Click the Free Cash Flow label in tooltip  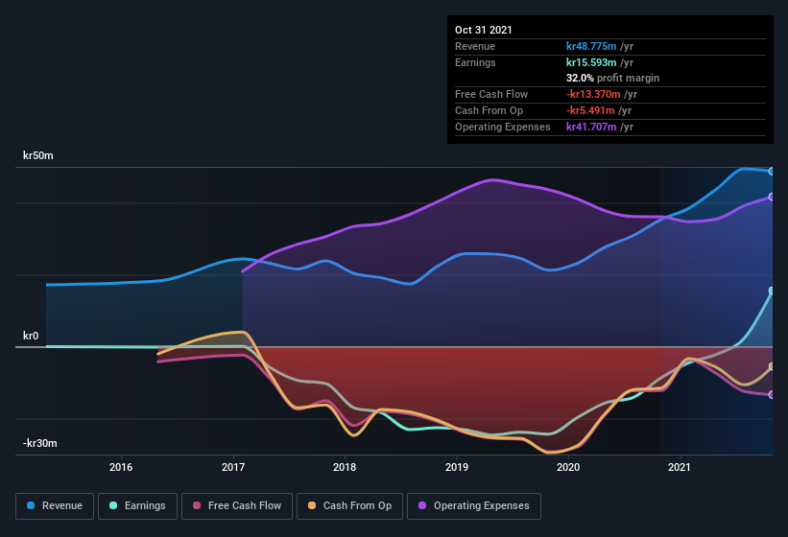(x=491, y=94)
